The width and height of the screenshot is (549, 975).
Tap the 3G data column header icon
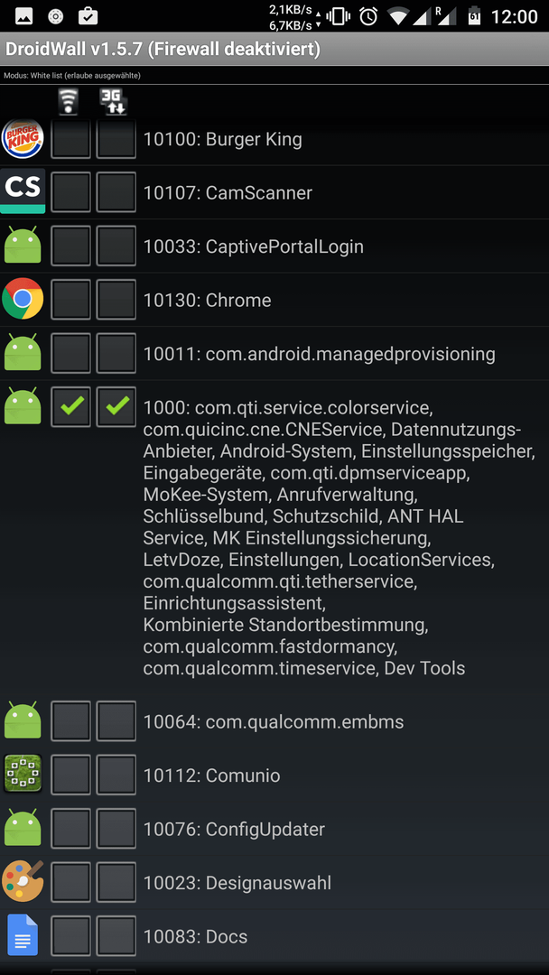coord(115,101)
